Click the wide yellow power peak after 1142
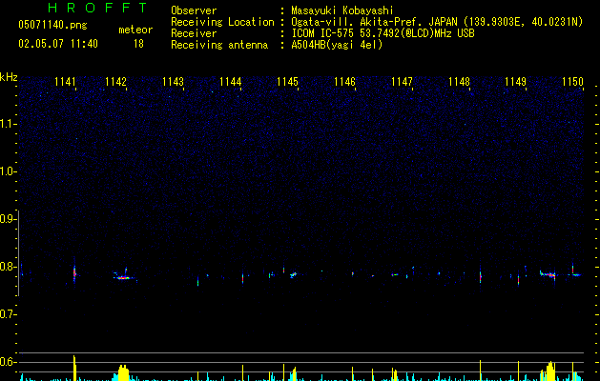The image size is (600, 381). [x=123, y=372]
